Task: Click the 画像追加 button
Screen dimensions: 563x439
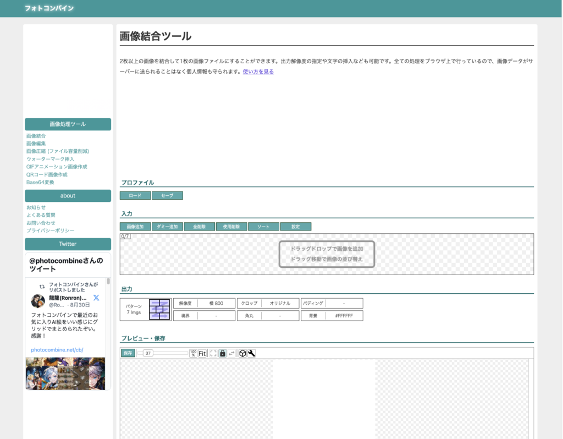Action: [x=135, y=227]
